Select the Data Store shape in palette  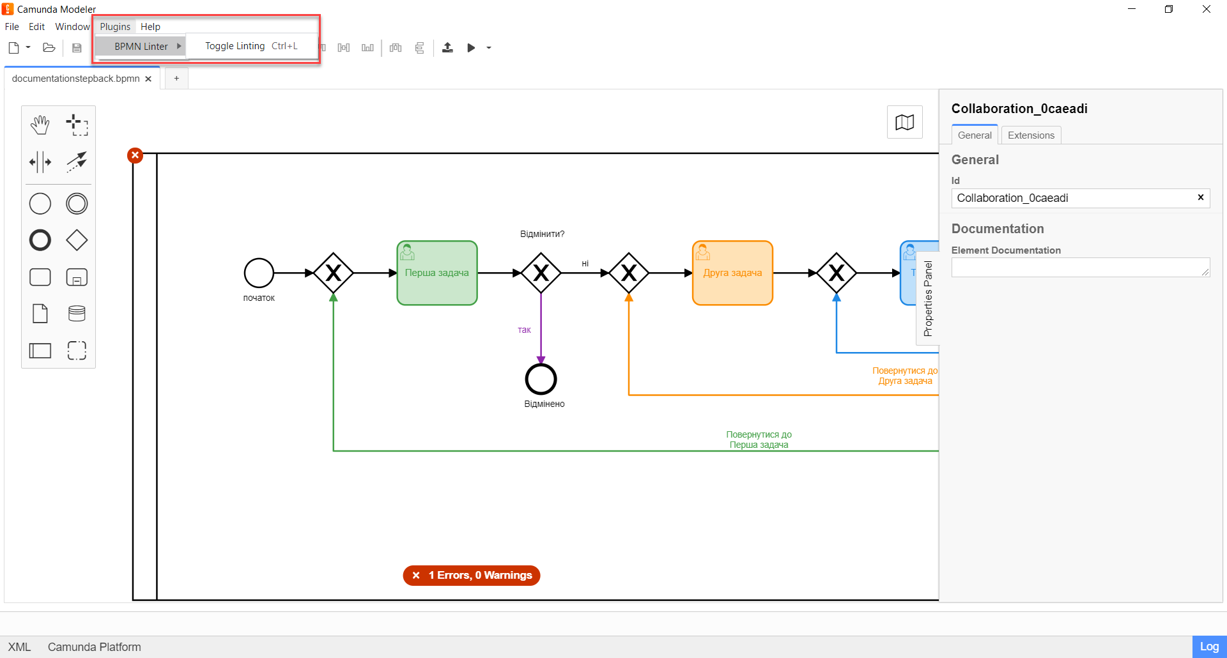(x=77, y=314)
